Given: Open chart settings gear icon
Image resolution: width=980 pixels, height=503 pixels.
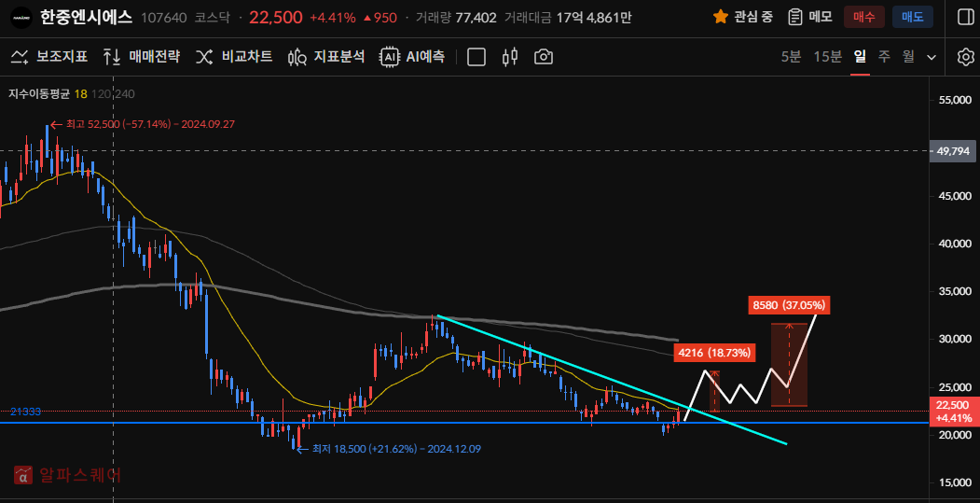Looking at the screenshot, I should coord(965,57).
